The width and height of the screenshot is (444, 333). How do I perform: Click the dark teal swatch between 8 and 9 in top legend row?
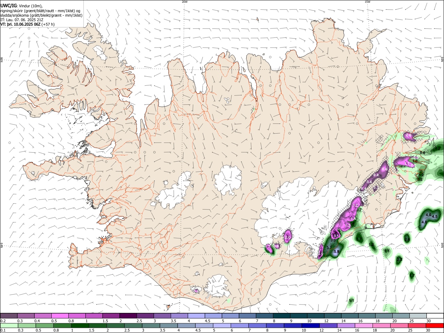click(x=281, y=316)
